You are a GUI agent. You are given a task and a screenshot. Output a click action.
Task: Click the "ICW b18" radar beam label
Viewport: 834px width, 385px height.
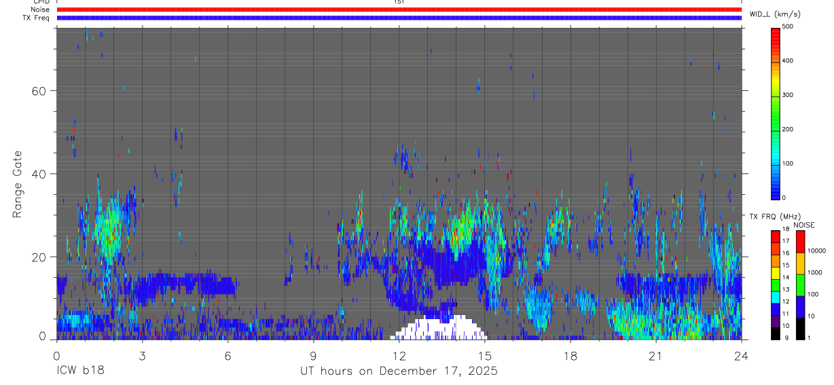click(x=80, y=371)
